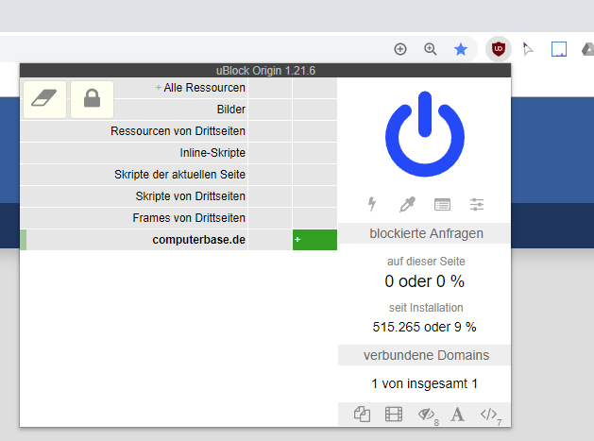
Task: Click the Inline-Skripte row
Action: tap(134, 153)
